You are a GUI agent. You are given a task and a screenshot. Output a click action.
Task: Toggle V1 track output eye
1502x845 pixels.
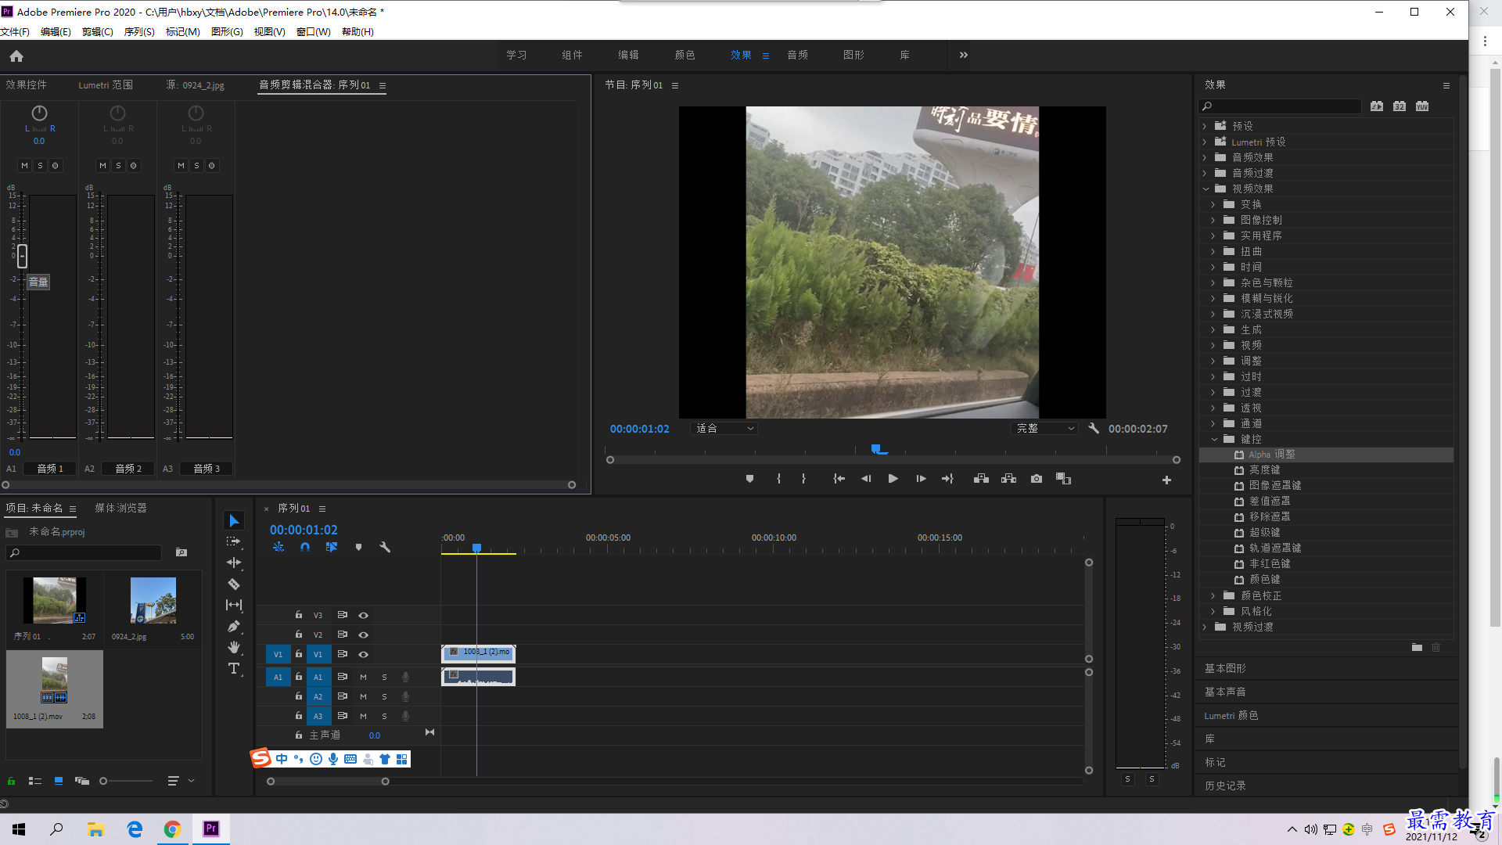(363, 654)
